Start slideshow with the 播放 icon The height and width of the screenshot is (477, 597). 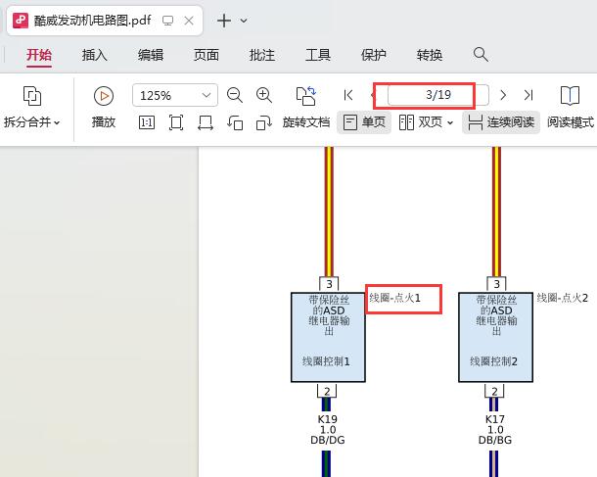click(x=104, y=96)
